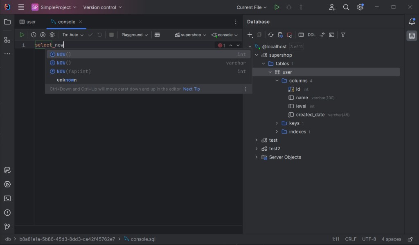Viewport: 419px width, 245px height.
Task: Run the query with the Execute icon
Action: click(x=22, y=35)
